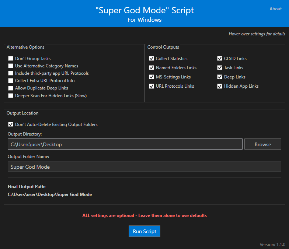Disable Task Links output
Viewport: 289px width, 249px height.
(220, 68)
